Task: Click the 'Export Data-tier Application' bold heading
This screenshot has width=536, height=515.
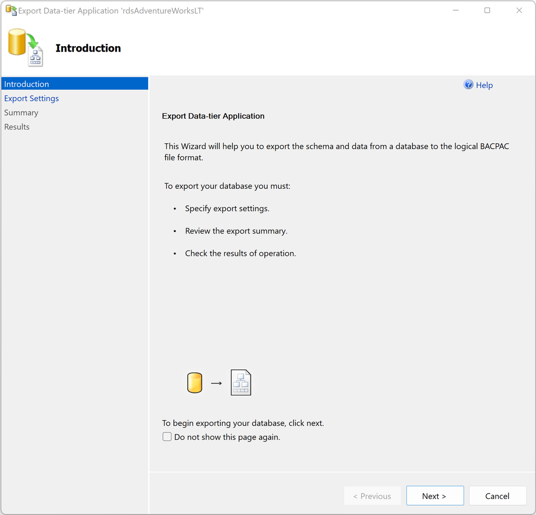Action: pyautogui.click(x=213, y=116)
